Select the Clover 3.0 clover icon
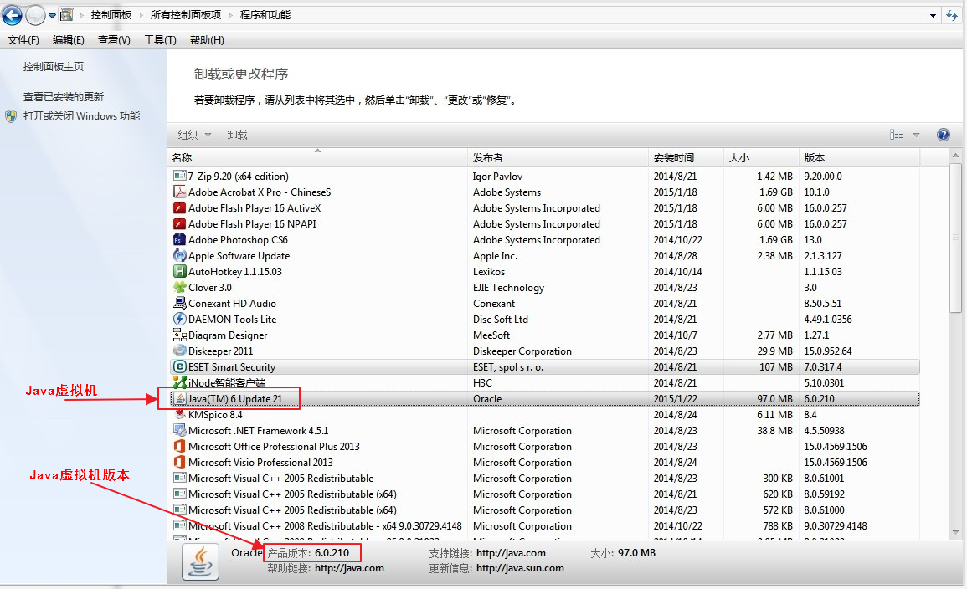 (x=179, y=288)
